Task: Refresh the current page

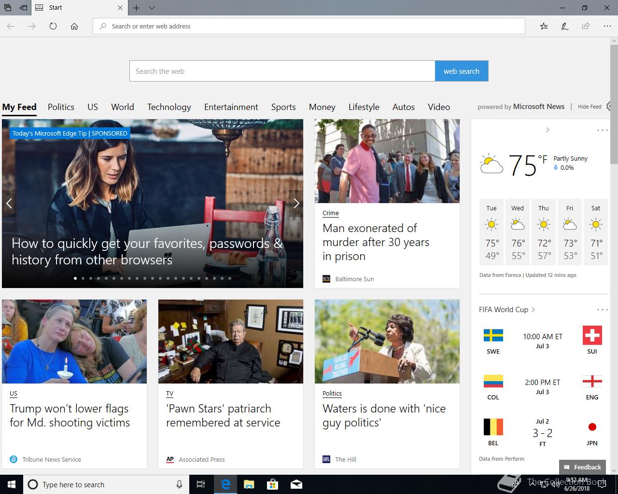Action: click(x=53, y=26)
